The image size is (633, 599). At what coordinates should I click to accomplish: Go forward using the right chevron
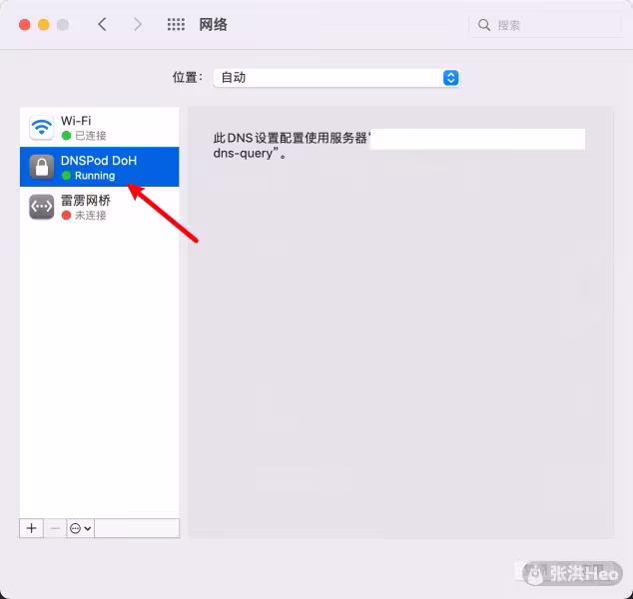pos(138,24)
